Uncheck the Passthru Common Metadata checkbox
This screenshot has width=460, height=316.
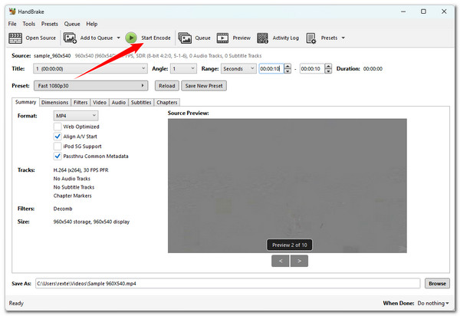click(58, 156)
